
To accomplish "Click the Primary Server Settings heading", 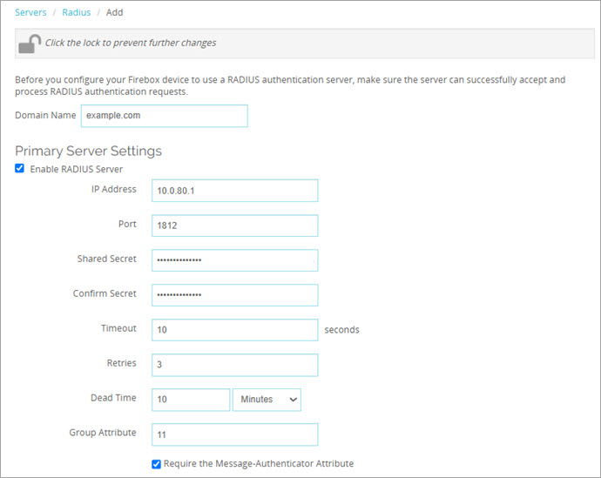I will [88, 151].
